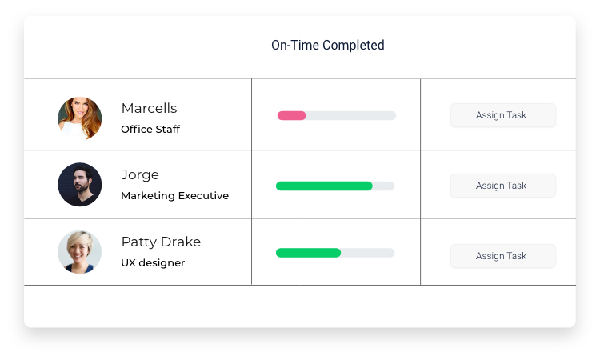Screen dimensions: 600x360
Task: Select the Patty Drake name
Action: (x=161, y=242)
